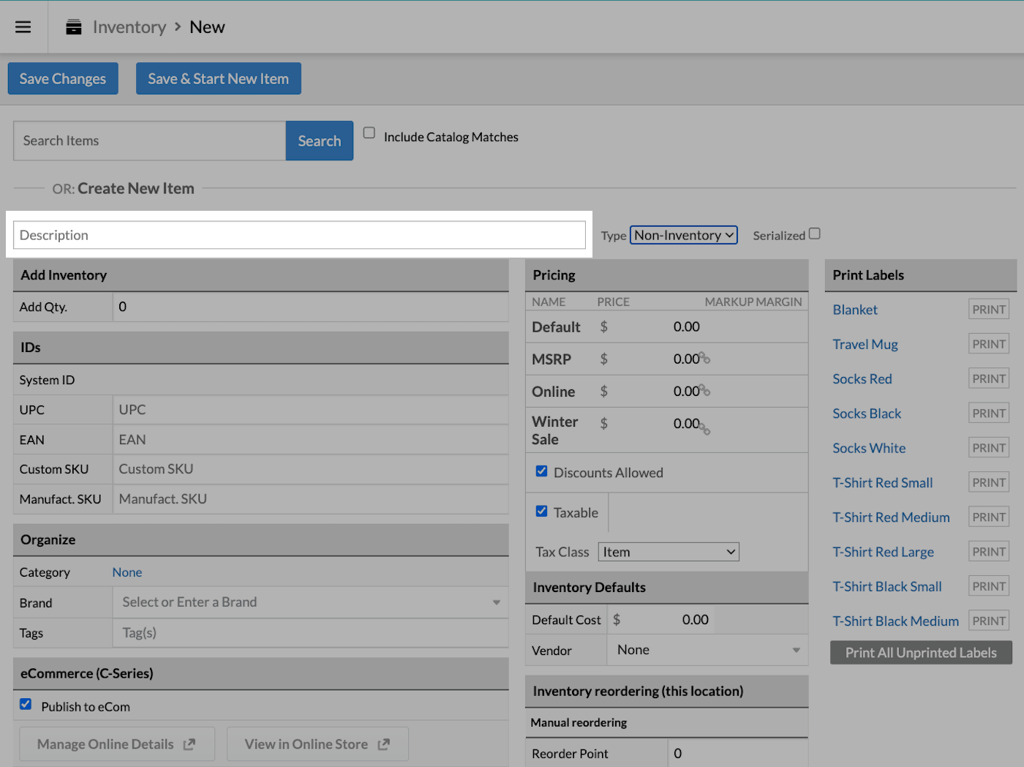
Task: Select Category None link
Action: [x=127, y=572]
